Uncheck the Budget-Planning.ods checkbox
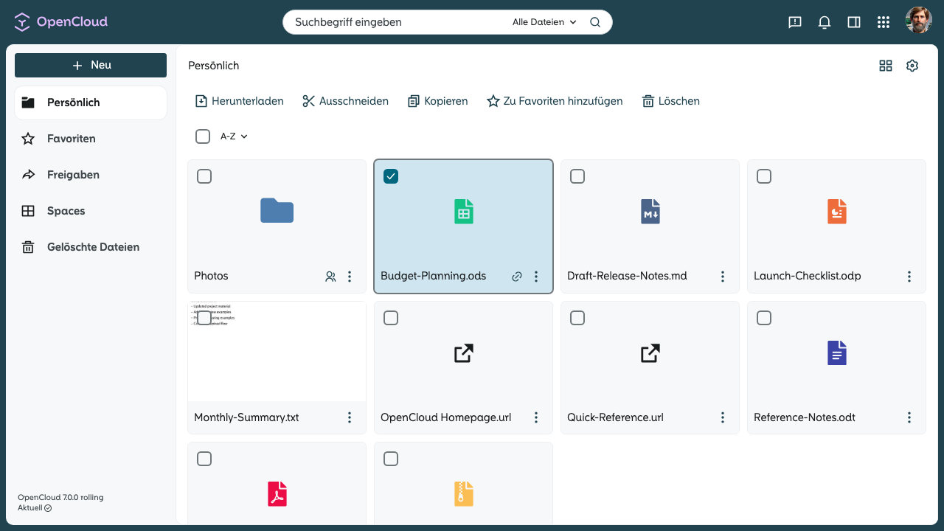This screenshot has width=944, height=531. pyautogui.click(x=391, y=176)
